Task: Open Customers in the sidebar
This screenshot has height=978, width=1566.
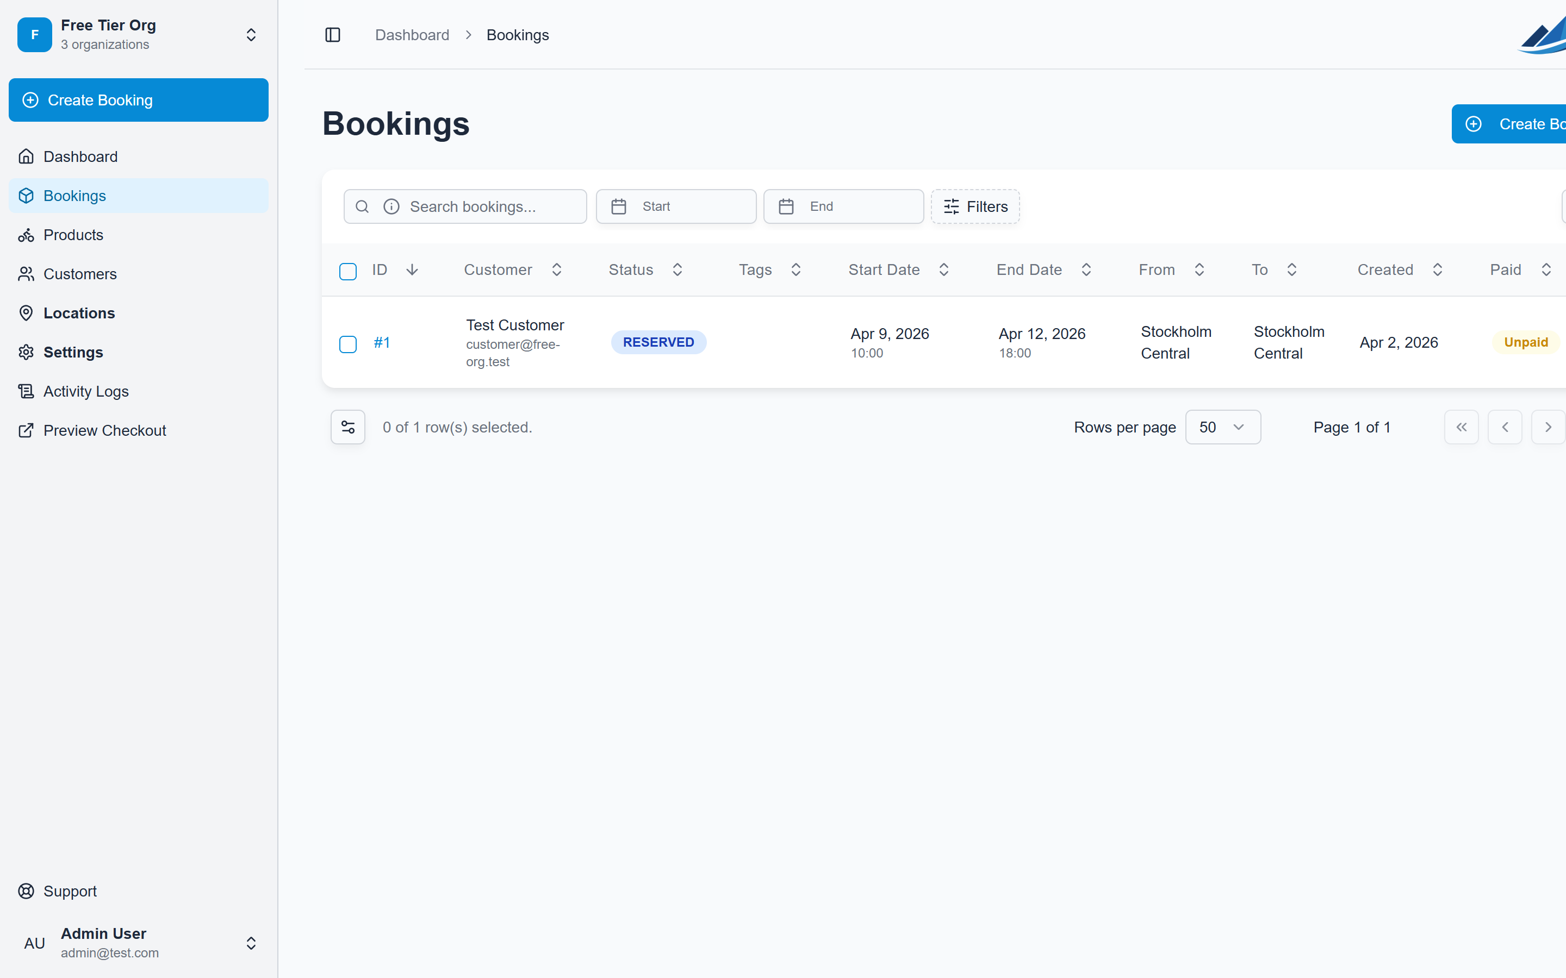Action: 139,274
